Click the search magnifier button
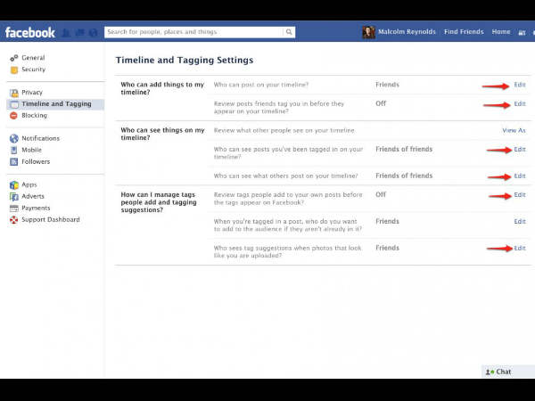This screenshot has height=401, width=535. click(x=289, y=32)
